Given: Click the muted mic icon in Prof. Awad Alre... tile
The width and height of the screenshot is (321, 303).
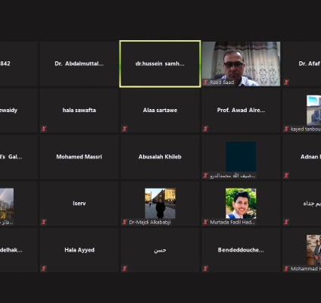Looking at the screenshot, I should click(x=205, y=129).
